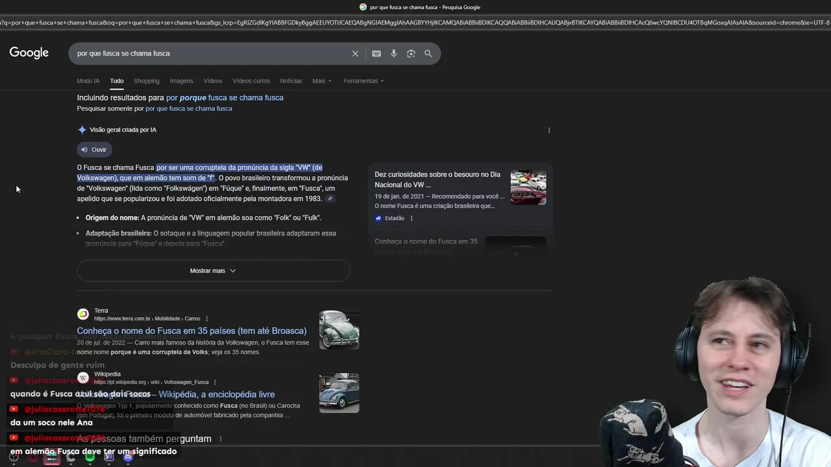The width and height of the screenshot is (831, 467).
Task: Open the AI overview three-dot options menu
Action: tap(549, 130)
